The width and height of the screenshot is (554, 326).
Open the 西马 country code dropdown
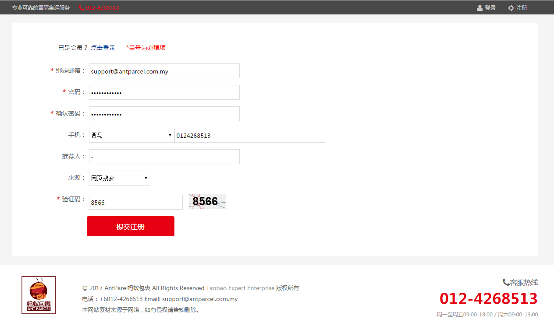tap(131, 135)
